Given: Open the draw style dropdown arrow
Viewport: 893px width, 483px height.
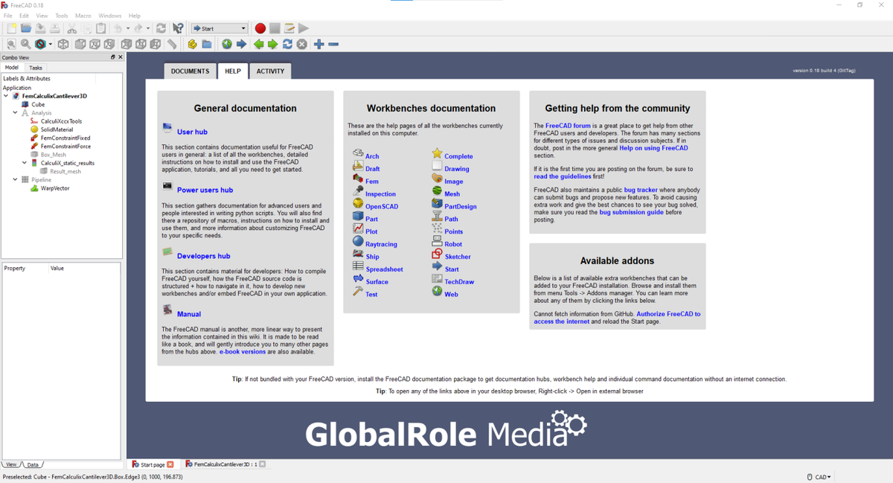Looking at the screenshot, I should pyautogui.click(x=50, y=45).
